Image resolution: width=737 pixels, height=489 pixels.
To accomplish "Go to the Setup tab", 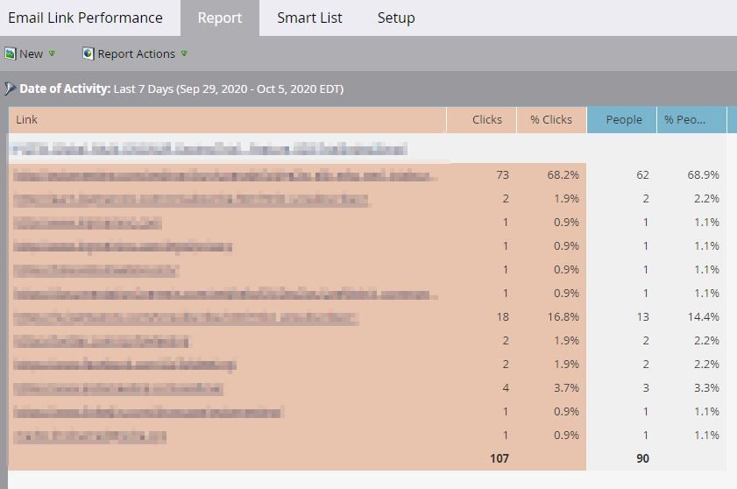I will pos(395,18).
